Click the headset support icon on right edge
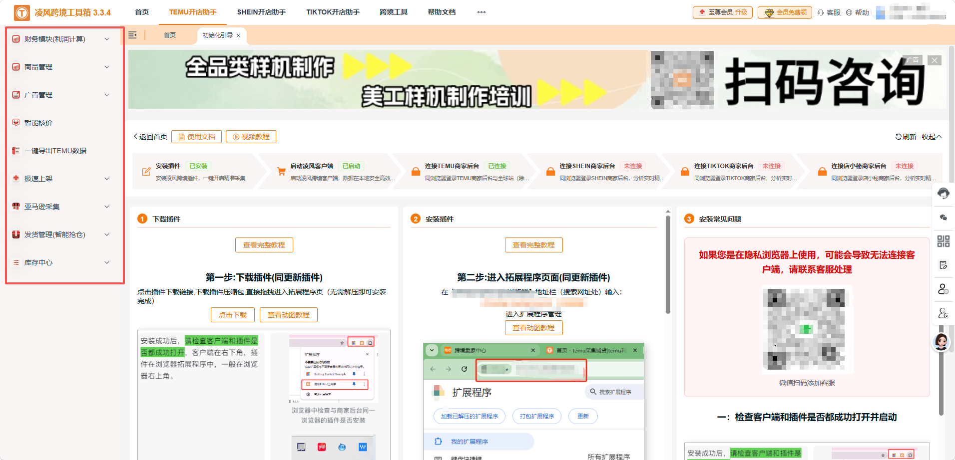 pyautogui.click(x=944, y=193)
